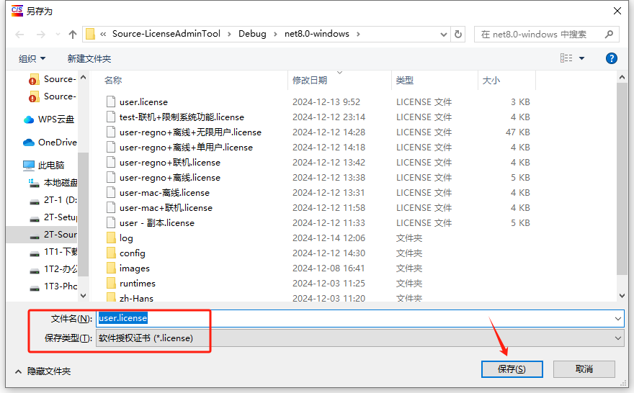Open the help question mark icon
The height and width of the screenshot is (393, 634).
[612, 58]
